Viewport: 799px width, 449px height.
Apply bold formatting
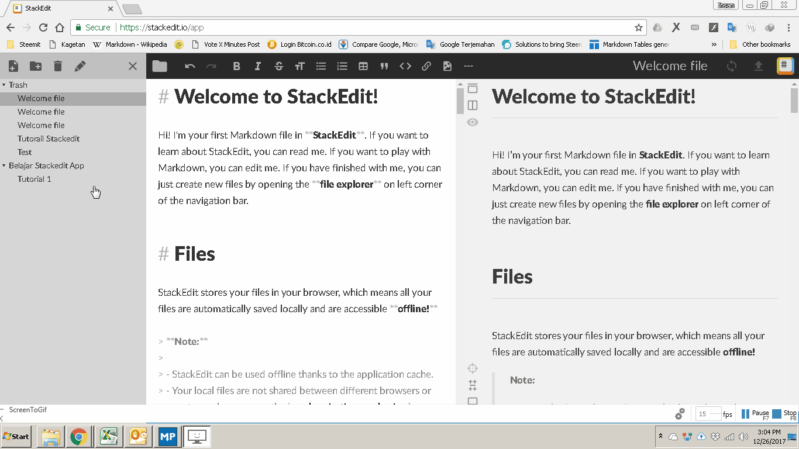pos(237,66)
